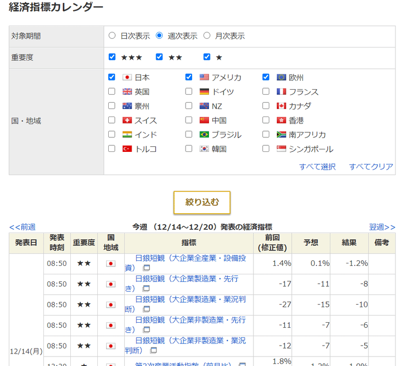Check the フランス checkbox
The width and height of the screenshot is (399, 366).
click(266, 92)
